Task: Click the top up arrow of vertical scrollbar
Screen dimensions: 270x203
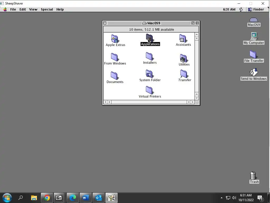Action: (x=197, y=35)
